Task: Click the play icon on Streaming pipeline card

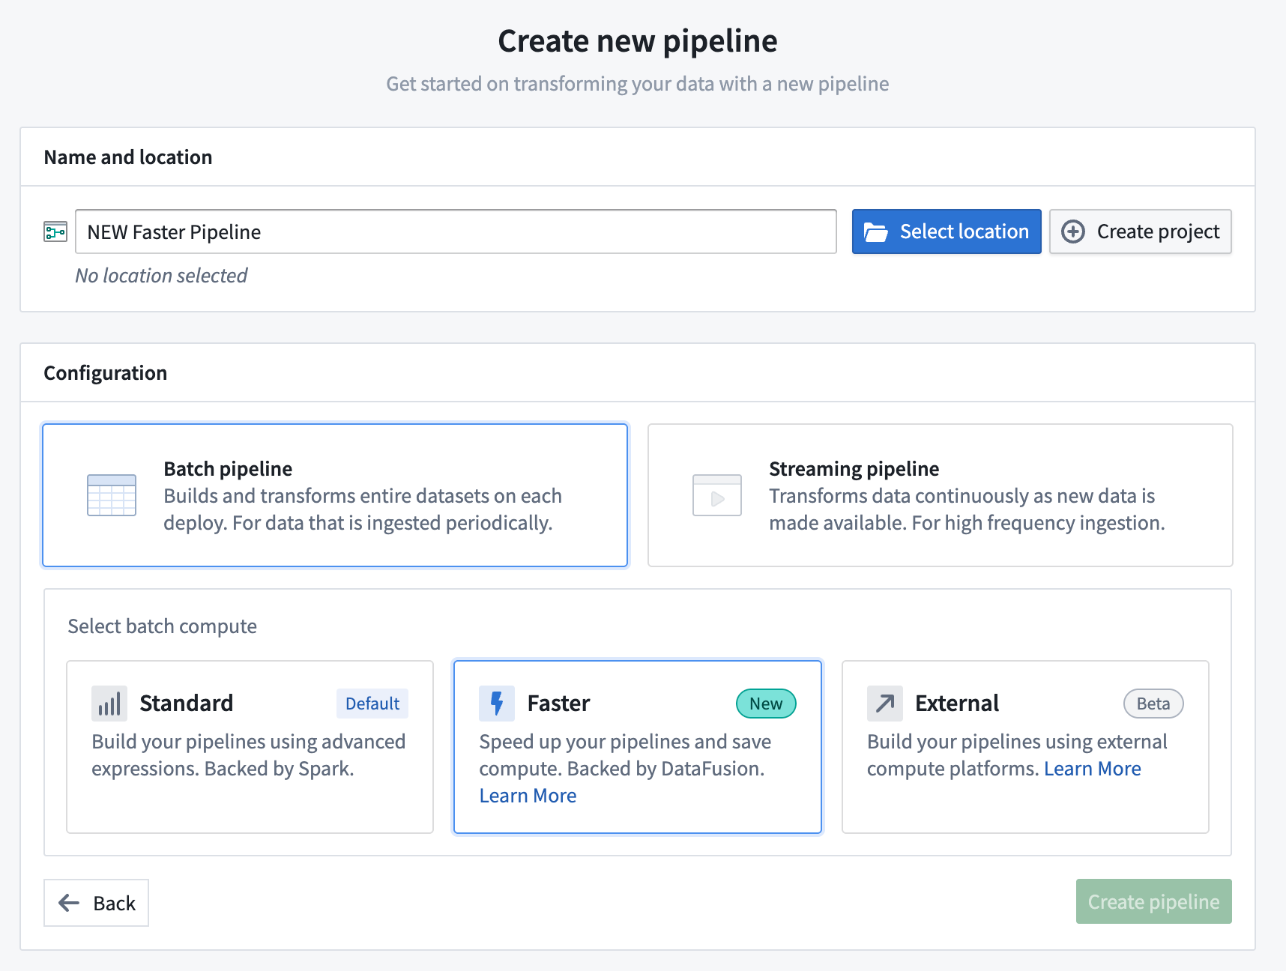Action: coord(716,494)
